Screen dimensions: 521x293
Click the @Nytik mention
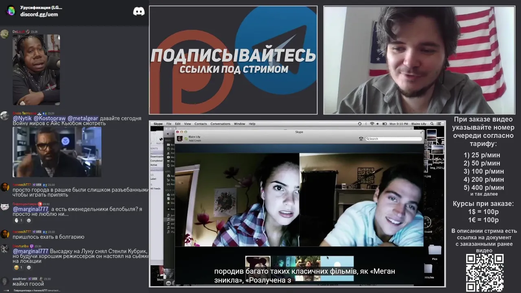[22, 118]
